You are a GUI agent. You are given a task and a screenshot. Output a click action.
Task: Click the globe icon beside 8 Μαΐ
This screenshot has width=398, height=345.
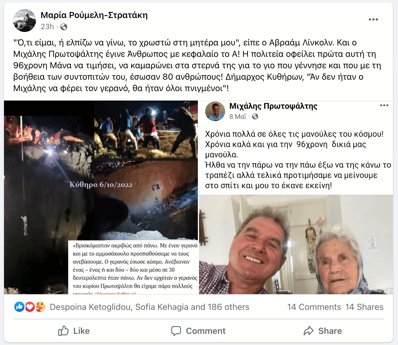click(x=255, y=117)
